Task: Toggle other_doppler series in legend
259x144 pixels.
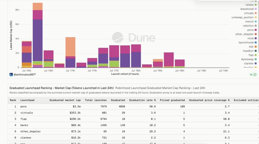Action: point(246,34)
